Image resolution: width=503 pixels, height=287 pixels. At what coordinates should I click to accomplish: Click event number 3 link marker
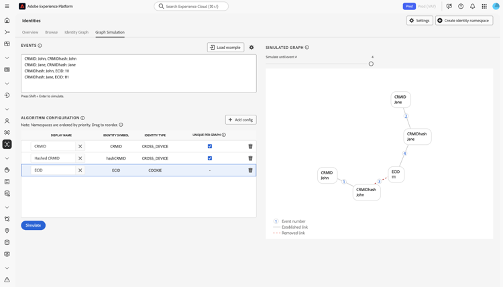pyautogui.click(x=379, y=182)
